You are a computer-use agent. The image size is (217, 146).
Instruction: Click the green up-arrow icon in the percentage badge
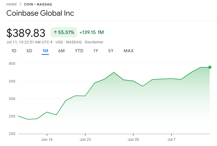point(55,32)
